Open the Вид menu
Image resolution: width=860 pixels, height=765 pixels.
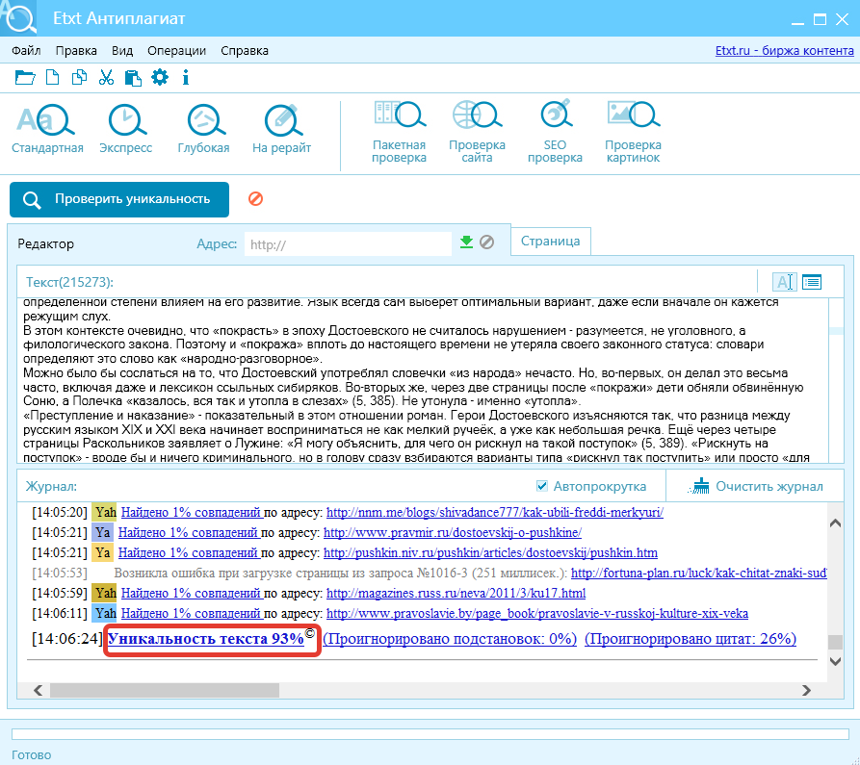(x=122, y=51)
